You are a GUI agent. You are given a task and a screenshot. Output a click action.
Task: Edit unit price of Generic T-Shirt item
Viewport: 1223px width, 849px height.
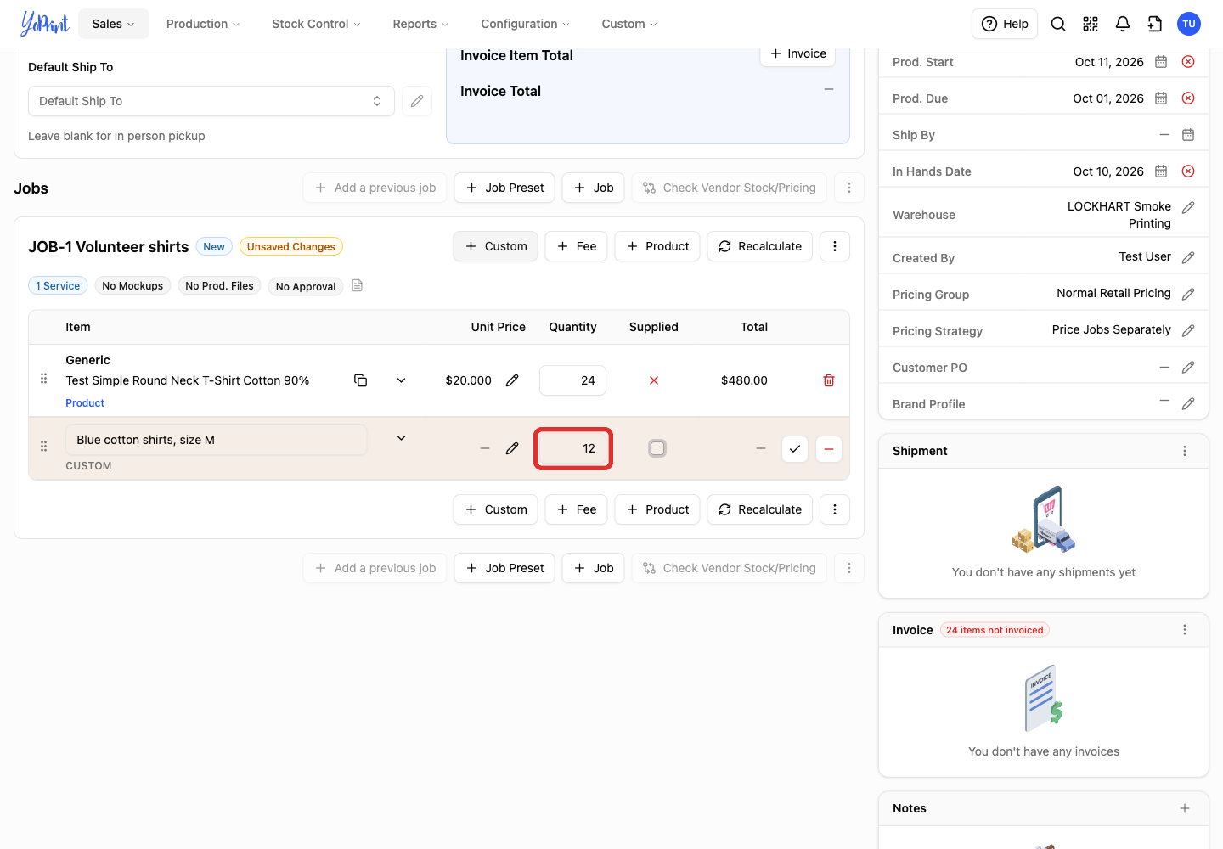point(512,380)
